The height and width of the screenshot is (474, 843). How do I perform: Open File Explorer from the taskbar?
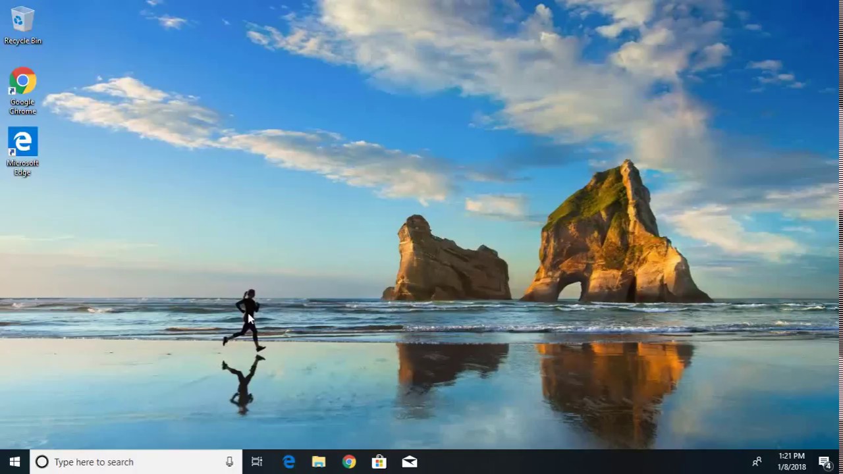[x=319, y=462]
